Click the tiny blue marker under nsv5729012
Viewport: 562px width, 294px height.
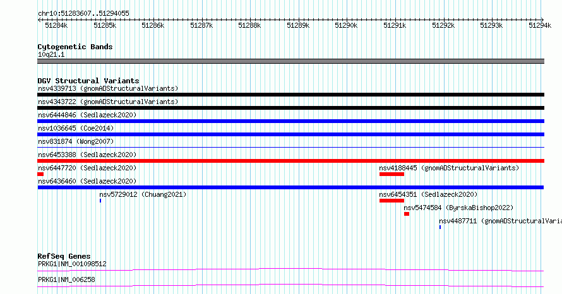(100, 201)
